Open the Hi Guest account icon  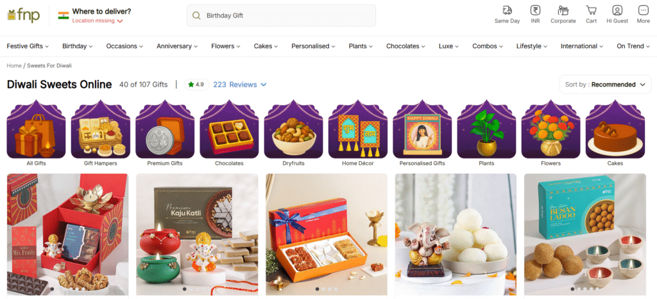click(x=617, y=10)
